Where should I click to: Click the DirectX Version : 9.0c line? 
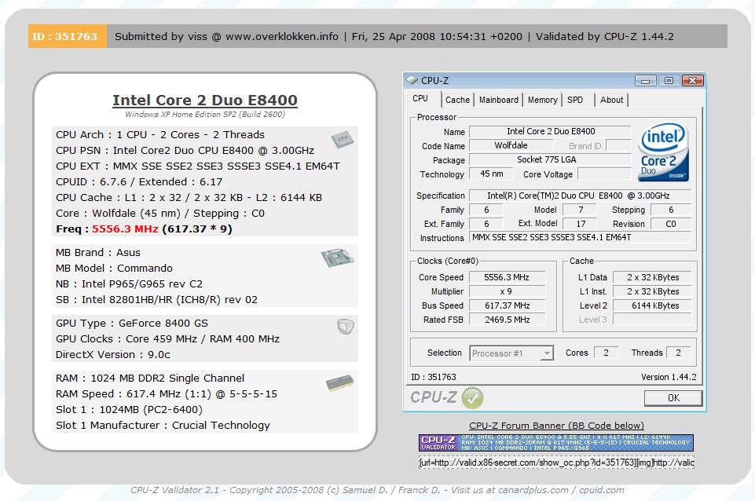tap(113, 355)
